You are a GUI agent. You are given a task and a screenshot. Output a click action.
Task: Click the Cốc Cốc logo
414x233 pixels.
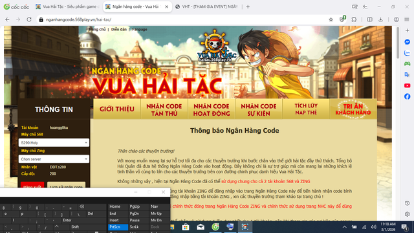16,7
